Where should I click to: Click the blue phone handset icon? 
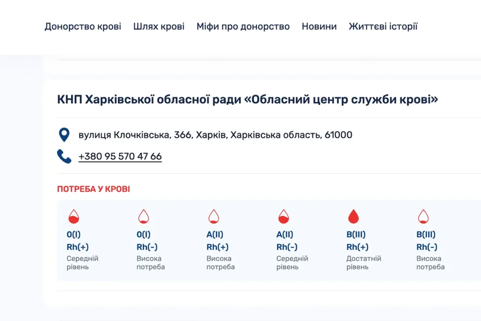pyautogui.click(x=64, y=156)
